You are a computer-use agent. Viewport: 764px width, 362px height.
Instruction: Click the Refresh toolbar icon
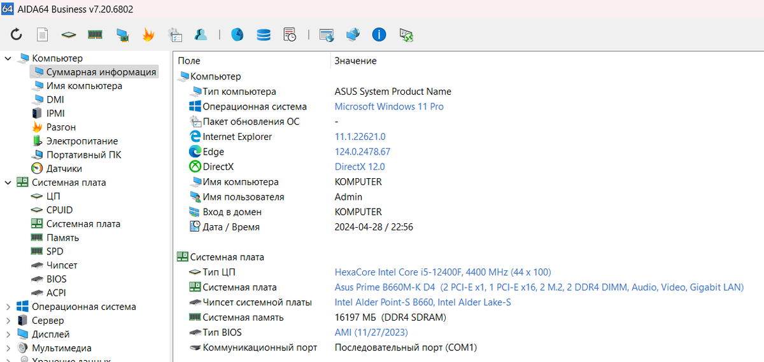coord(17,34)
